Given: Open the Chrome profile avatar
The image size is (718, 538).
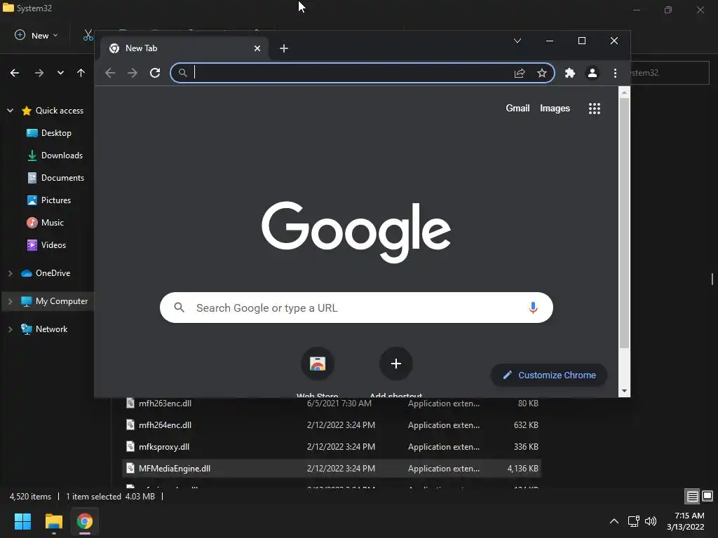Looking at the screenshot, I should 592,73.
